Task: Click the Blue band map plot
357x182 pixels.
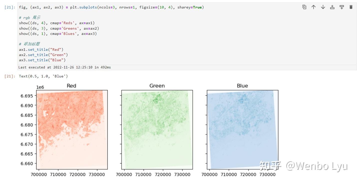Action: (243, 130)
